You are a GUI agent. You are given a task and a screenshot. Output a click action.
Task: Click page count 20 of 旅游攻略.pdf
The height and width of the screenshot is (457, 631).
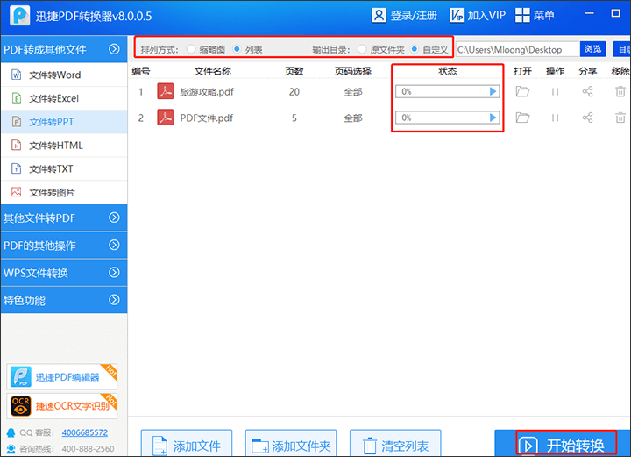(x=294, y=92)
